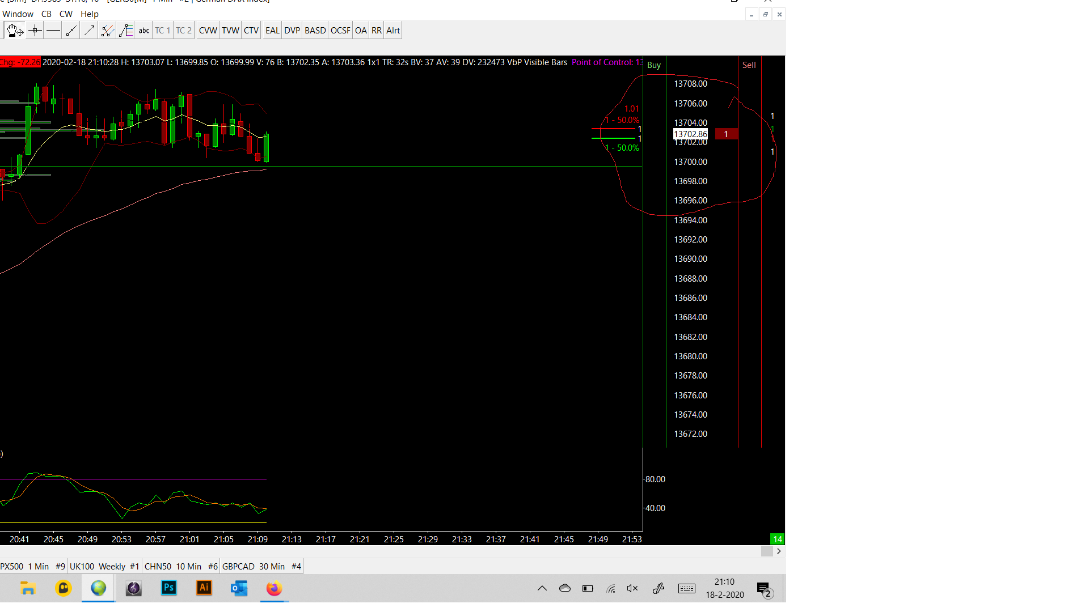The width and height of the screenshot is (1089, 612).
Task: Pick the parallel lines pitchfork tool
Action: 107,31
